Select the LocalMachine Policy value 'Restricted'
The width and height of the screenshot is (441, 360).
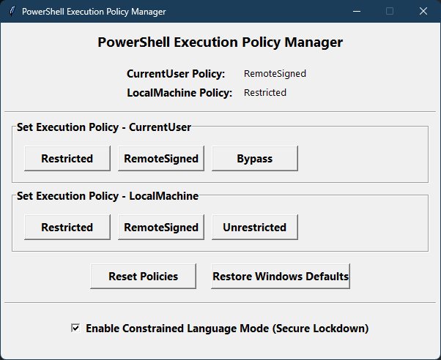[x=265, y=92]
